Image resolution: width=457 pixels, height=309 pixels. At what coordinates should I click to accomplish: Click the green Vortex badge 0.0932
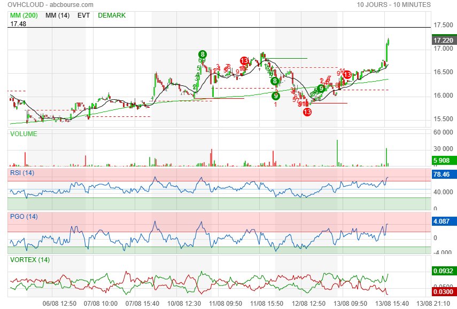[444, 271]
